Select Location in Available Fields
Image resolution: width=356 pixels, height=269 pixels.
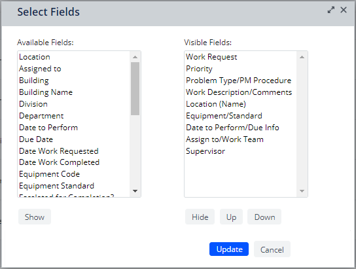click(74, 57)
